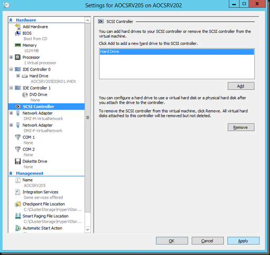Viewport: 270px width, 255px height.
Task: Click SCSI Controller header icon in right pane
Action: [101, 22]
